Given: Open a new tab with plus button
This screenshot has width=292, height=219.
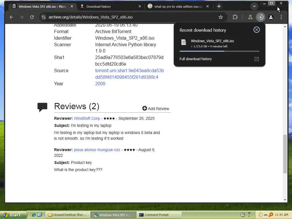Looking at the screenshot, I should pos(219,6).
